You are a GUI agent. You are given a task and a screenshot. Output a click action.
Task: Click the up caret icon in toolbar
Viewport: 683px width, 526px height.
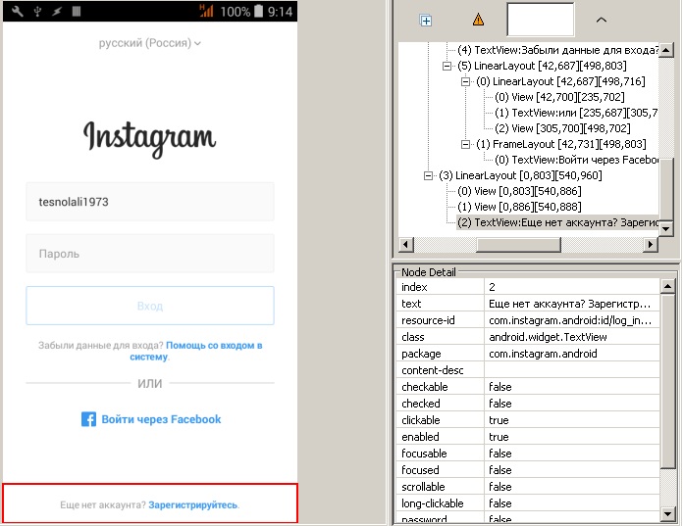602,20
